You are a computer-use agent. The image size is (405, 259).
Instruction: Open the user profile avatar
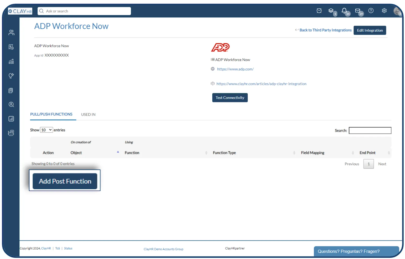[397, 11]
